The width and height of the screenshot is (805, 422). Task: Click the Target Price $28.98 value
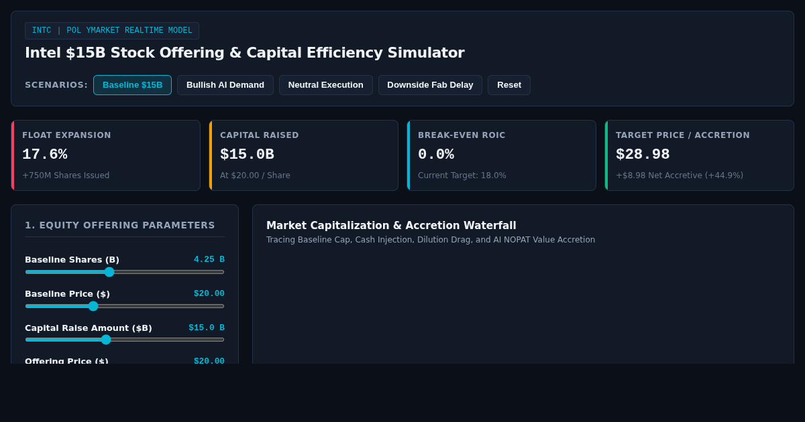tap(643, 155)
